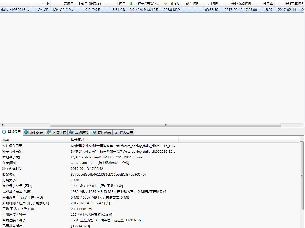
Task: Click the documents icon on 文件列表 tab
Action: (94, 132)
